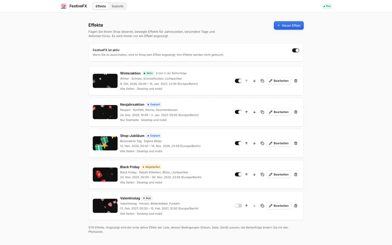392x245 pixels.
Task: Open the Winteraktion snow preview thumbnail
Action: (x=105, y=81)
